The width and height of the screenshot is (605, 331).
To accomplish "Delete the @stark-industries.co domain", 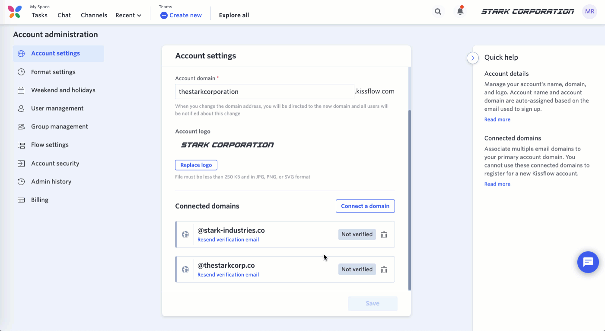I will pyautogui.click(x=384, y=235).
